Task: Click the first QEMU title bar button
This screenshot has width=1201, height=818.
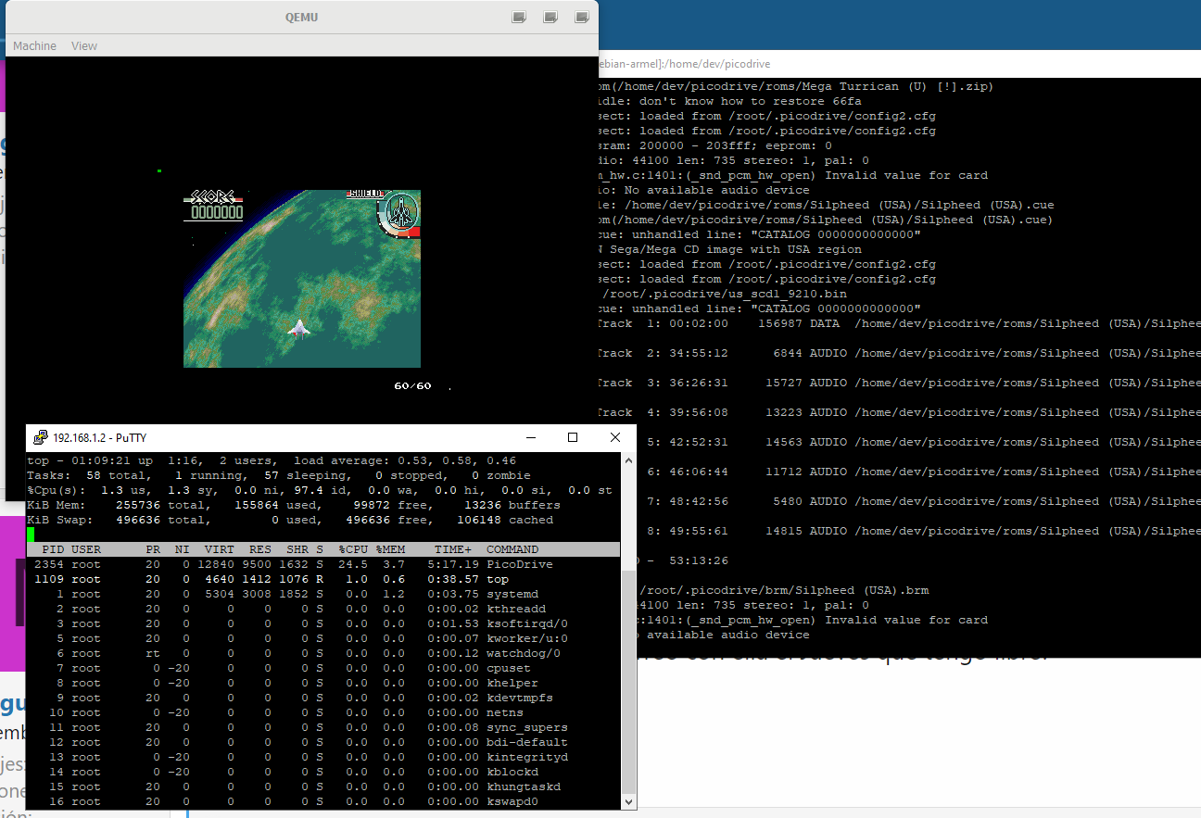Action: click(519, 18)
